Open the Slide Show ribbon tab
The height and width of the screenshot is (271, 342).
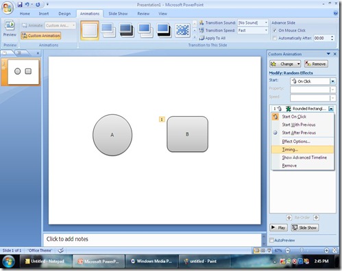(118, 14)
